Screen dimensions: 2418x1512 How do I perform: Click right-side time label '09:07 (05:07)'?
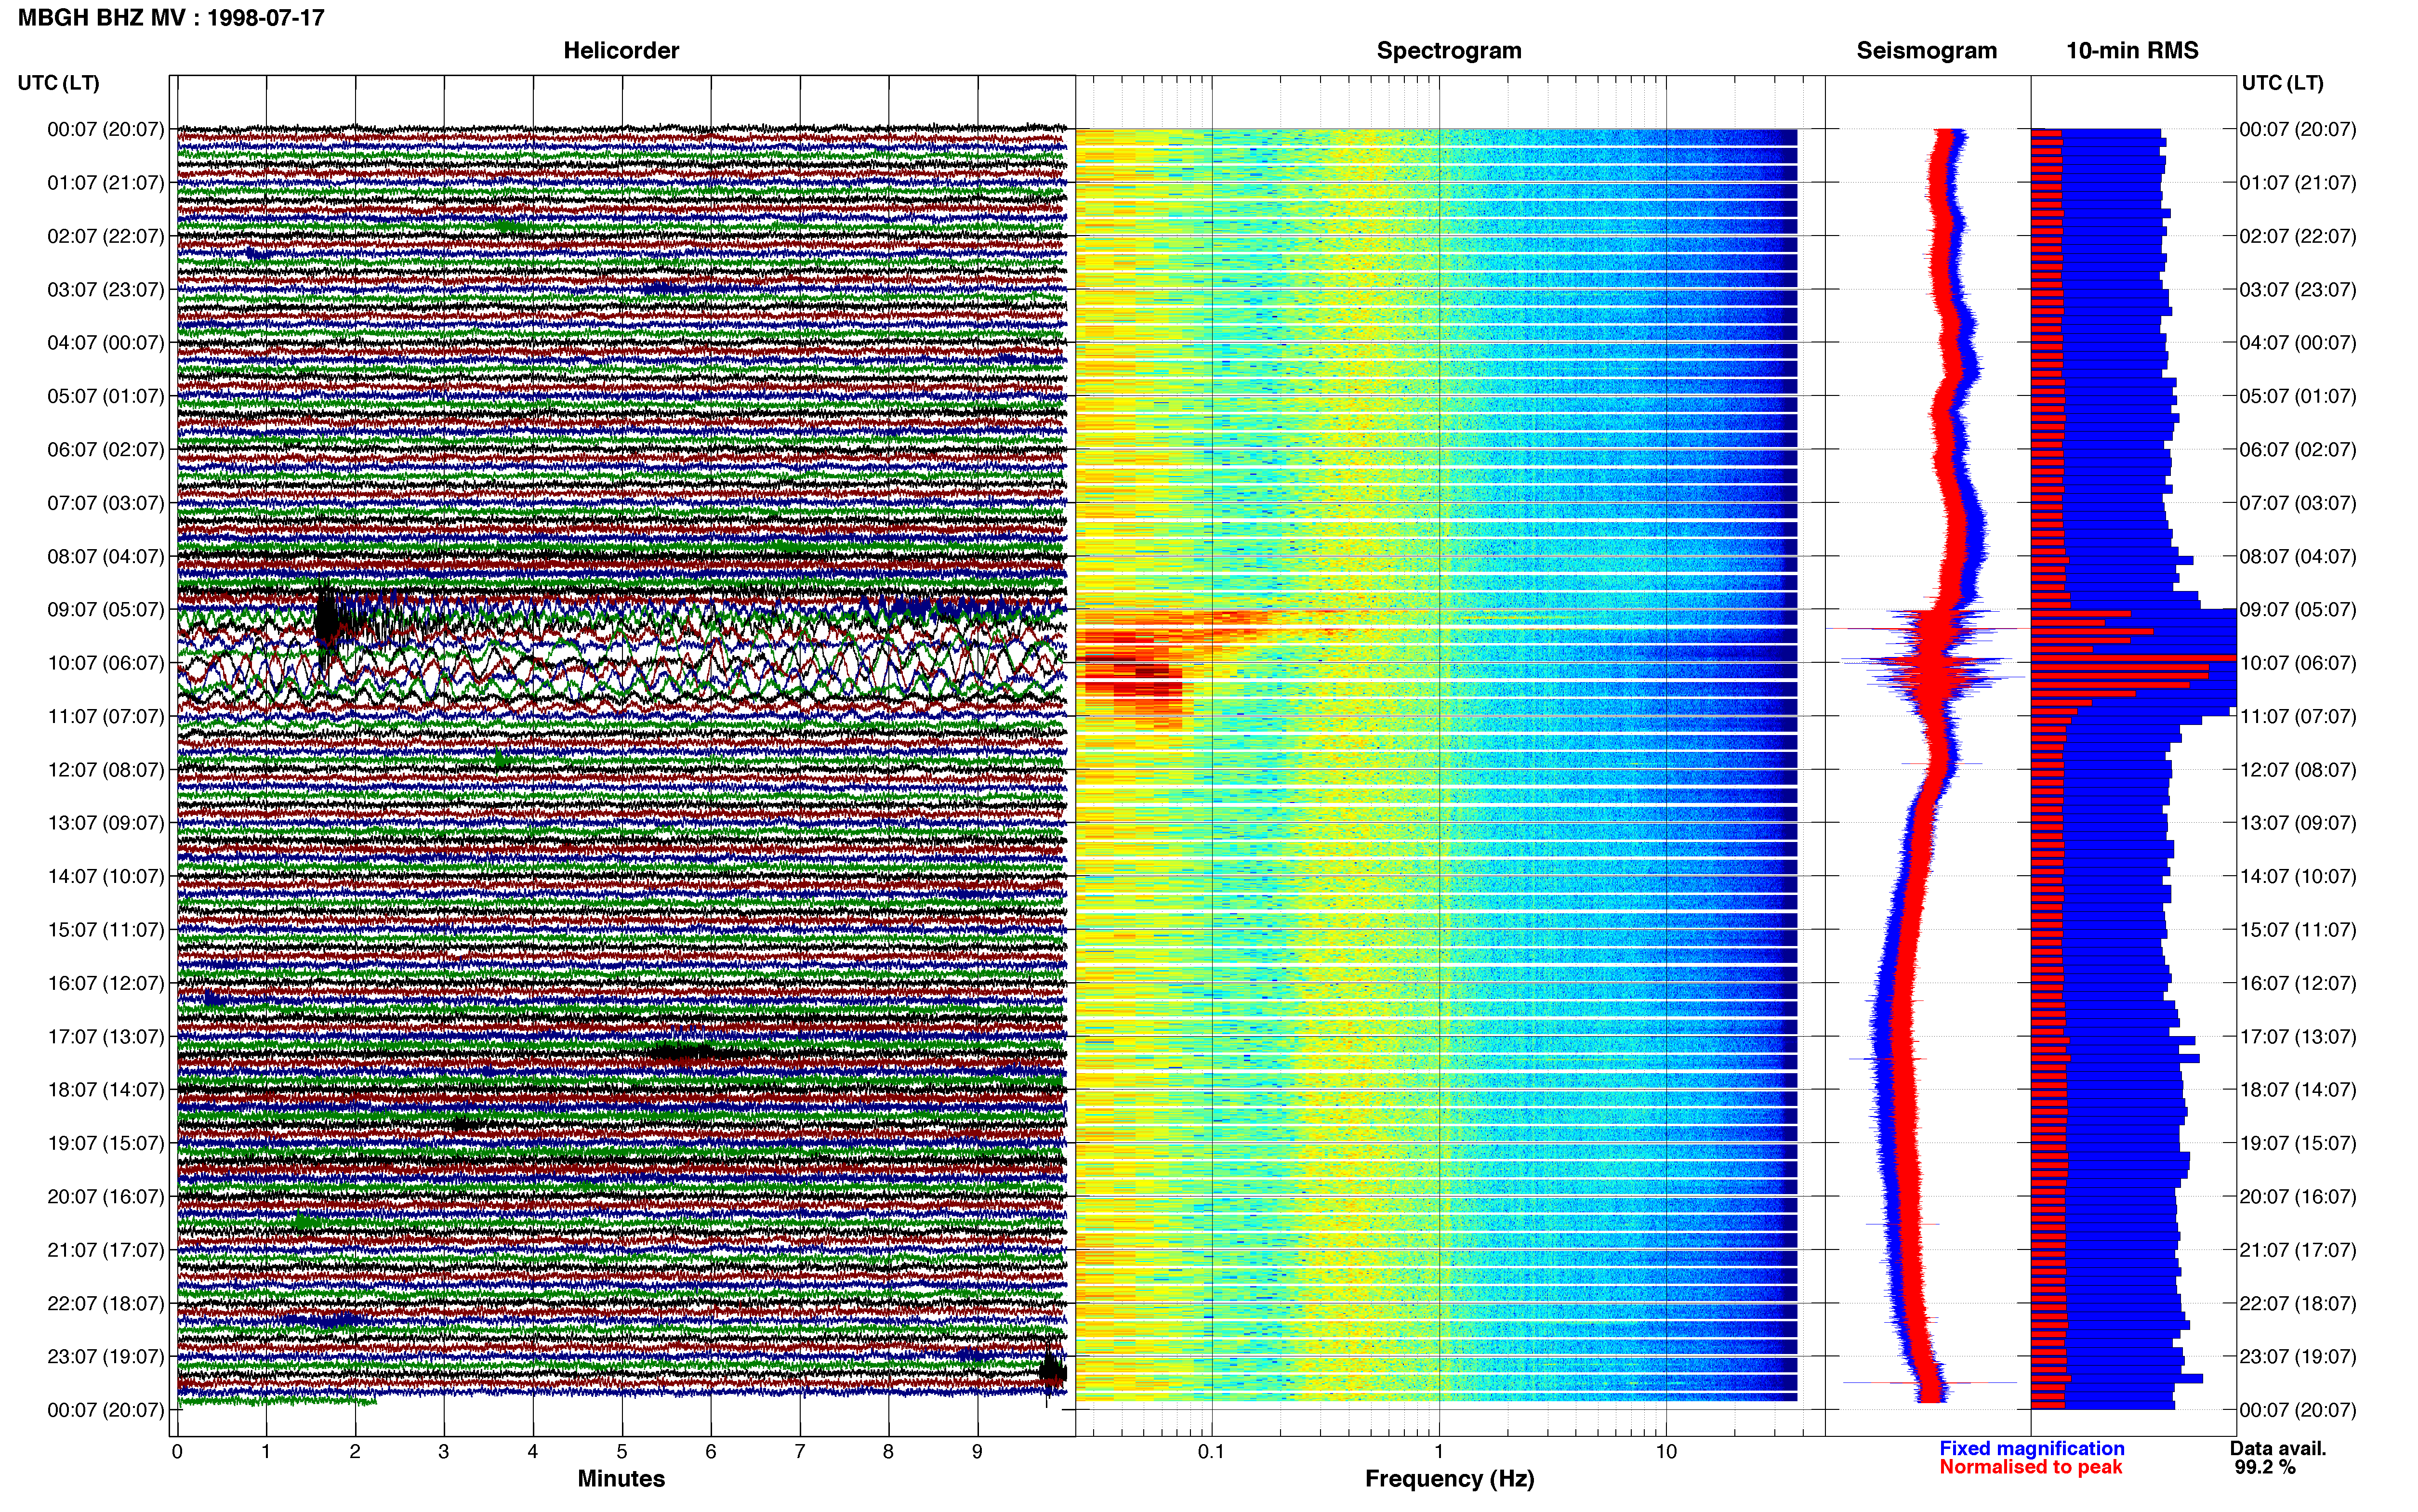2297,609
